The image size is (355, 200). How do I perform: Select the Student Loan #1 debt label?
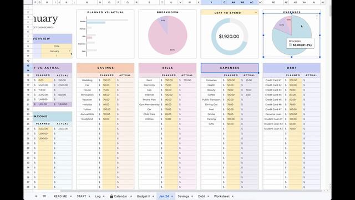point(273,119)
